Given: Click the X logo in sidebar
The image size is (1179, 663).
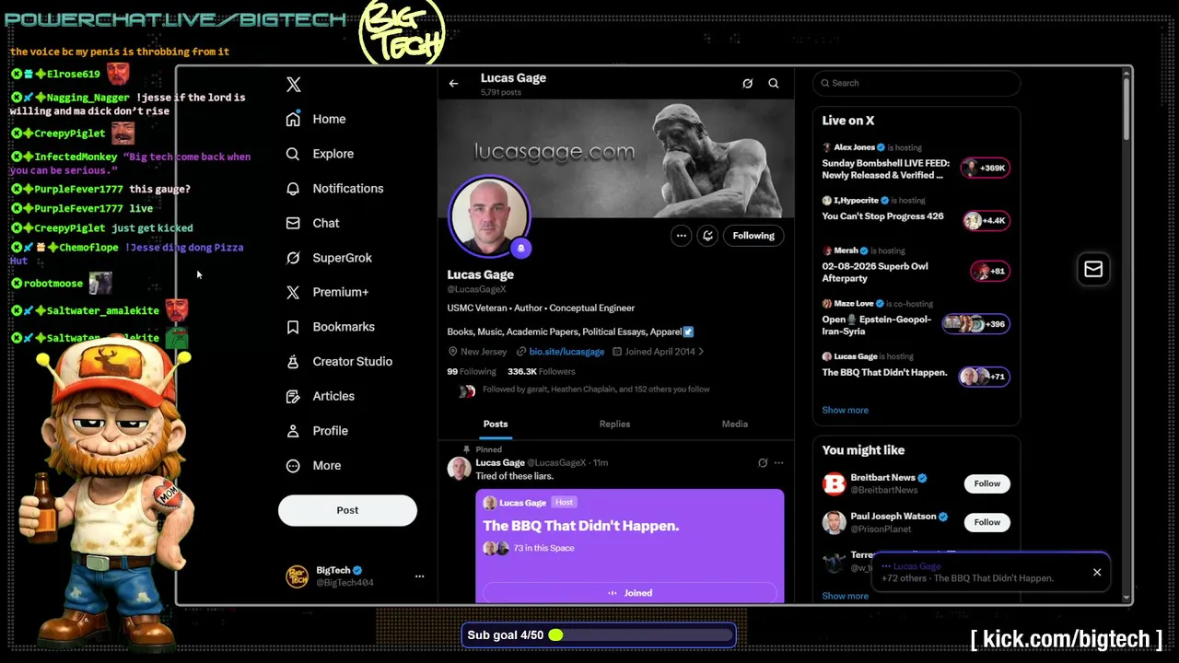Looking at the screenshot, I should pos(294,85).
